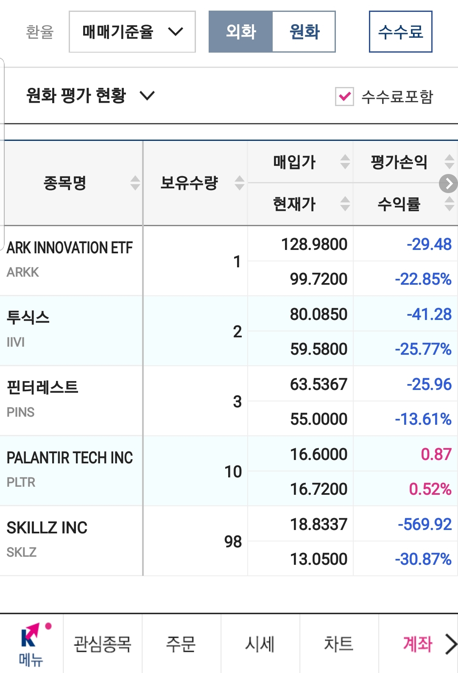458x673 pixels.
Task: Tap ARKK loss value -29.48
Action: [x=429, y=244]
